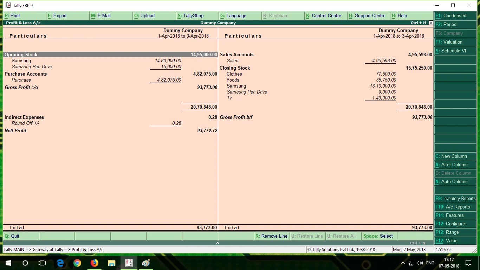480x270 pixels.
Task: Click Quit at the bottom bar
Action: [x=21, y=236]
